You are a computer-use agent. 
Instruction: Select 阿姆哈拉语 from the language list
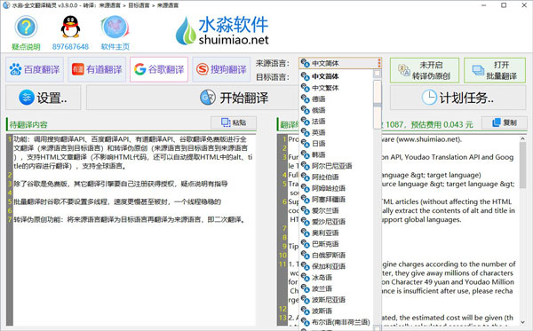pyautogui.click(x=336, y=188)
